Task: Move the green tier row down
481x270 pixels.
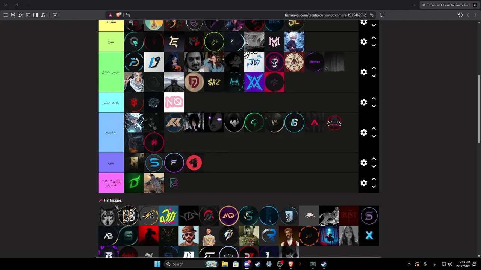Action: click(374, 76)
